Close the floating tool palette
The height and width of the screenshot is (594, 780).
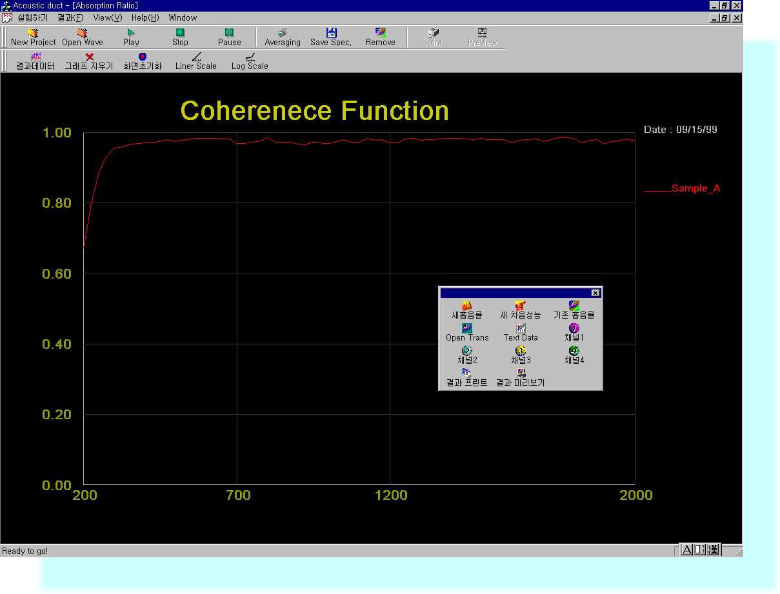[x=595, y=293]
